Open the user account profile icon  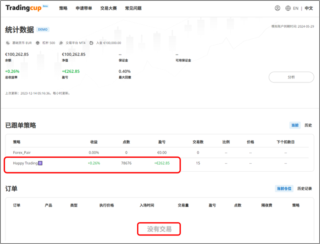277,8
